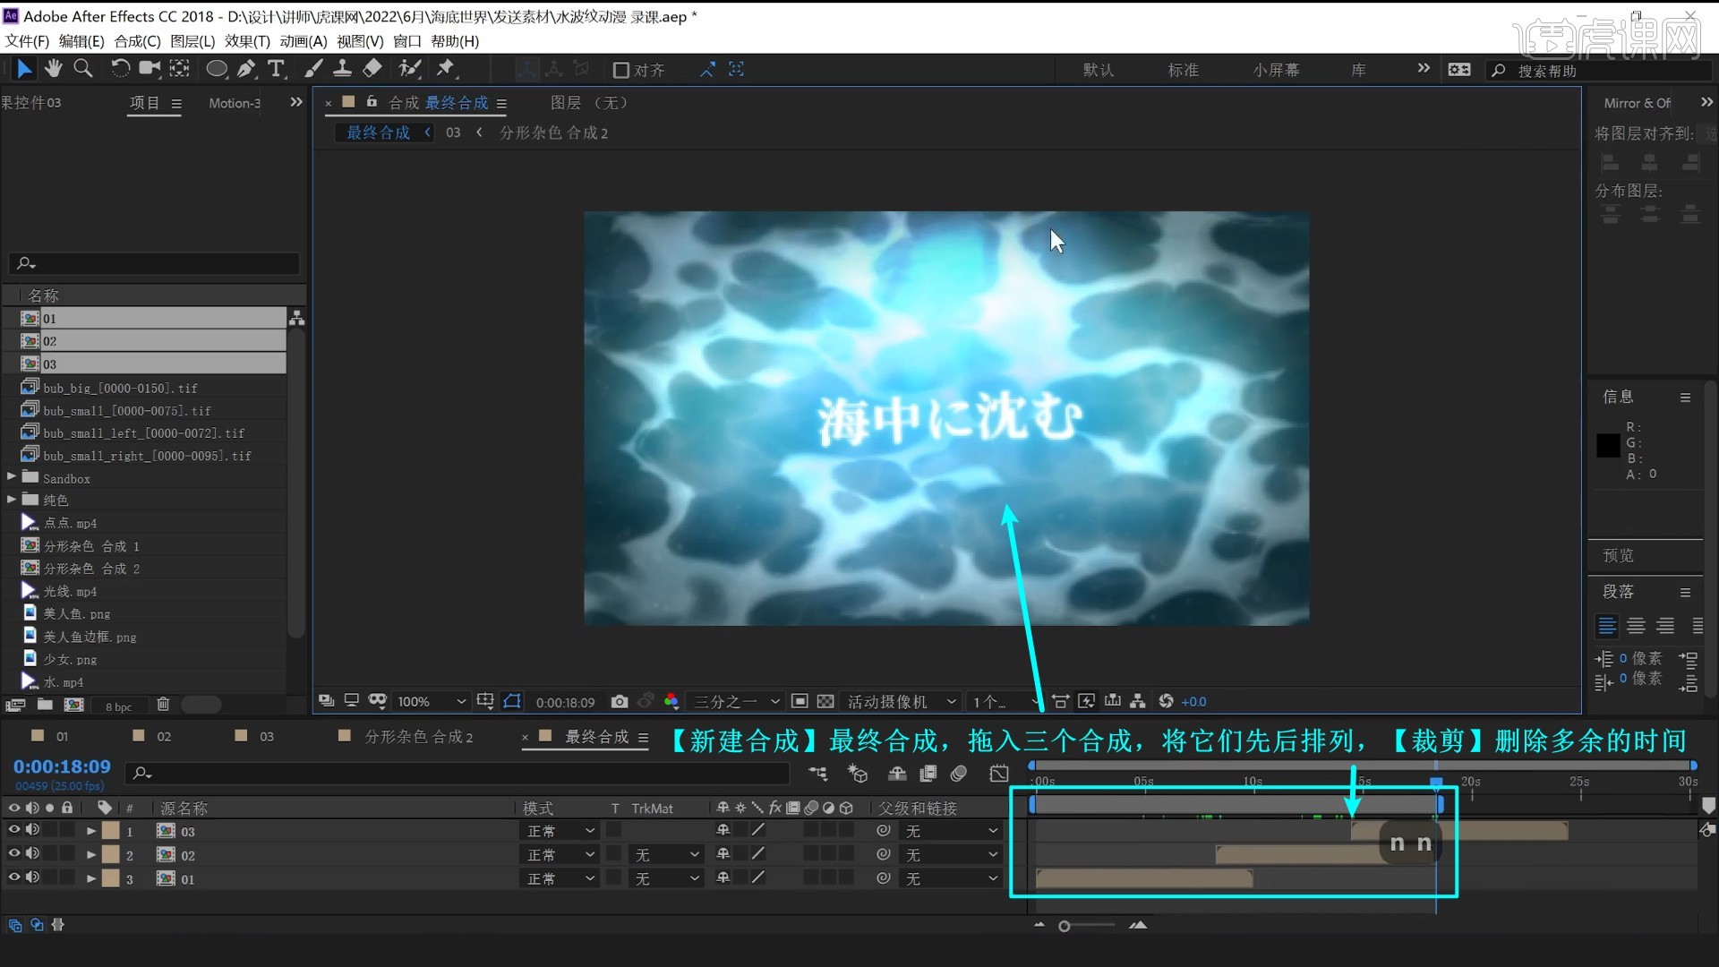Screen dimensions: 1719x967
Task: Open the 合成(C) menu
Action: [137, 41]
